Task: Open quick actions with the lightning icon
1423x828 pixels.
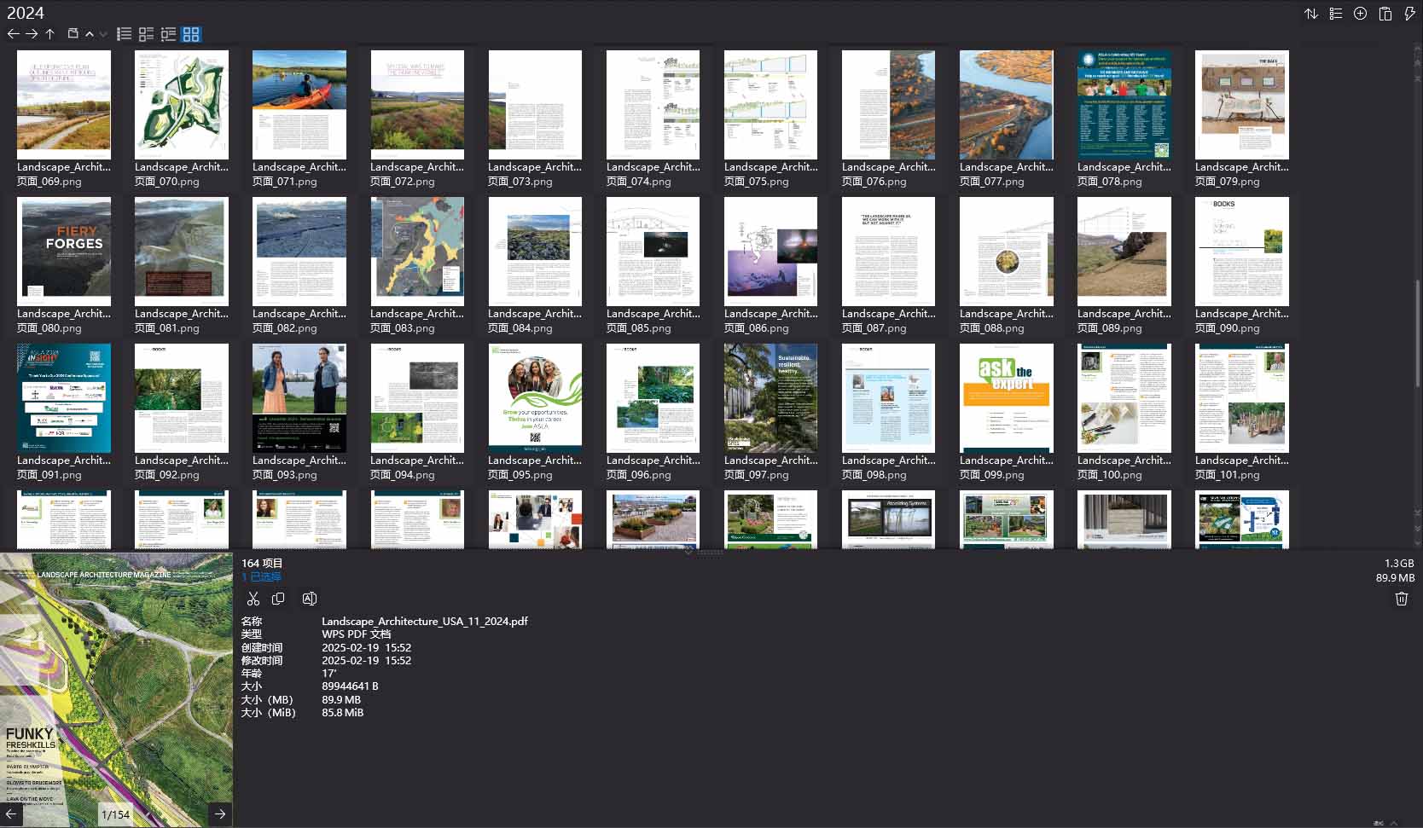Action: click(x=1409, y=14)
